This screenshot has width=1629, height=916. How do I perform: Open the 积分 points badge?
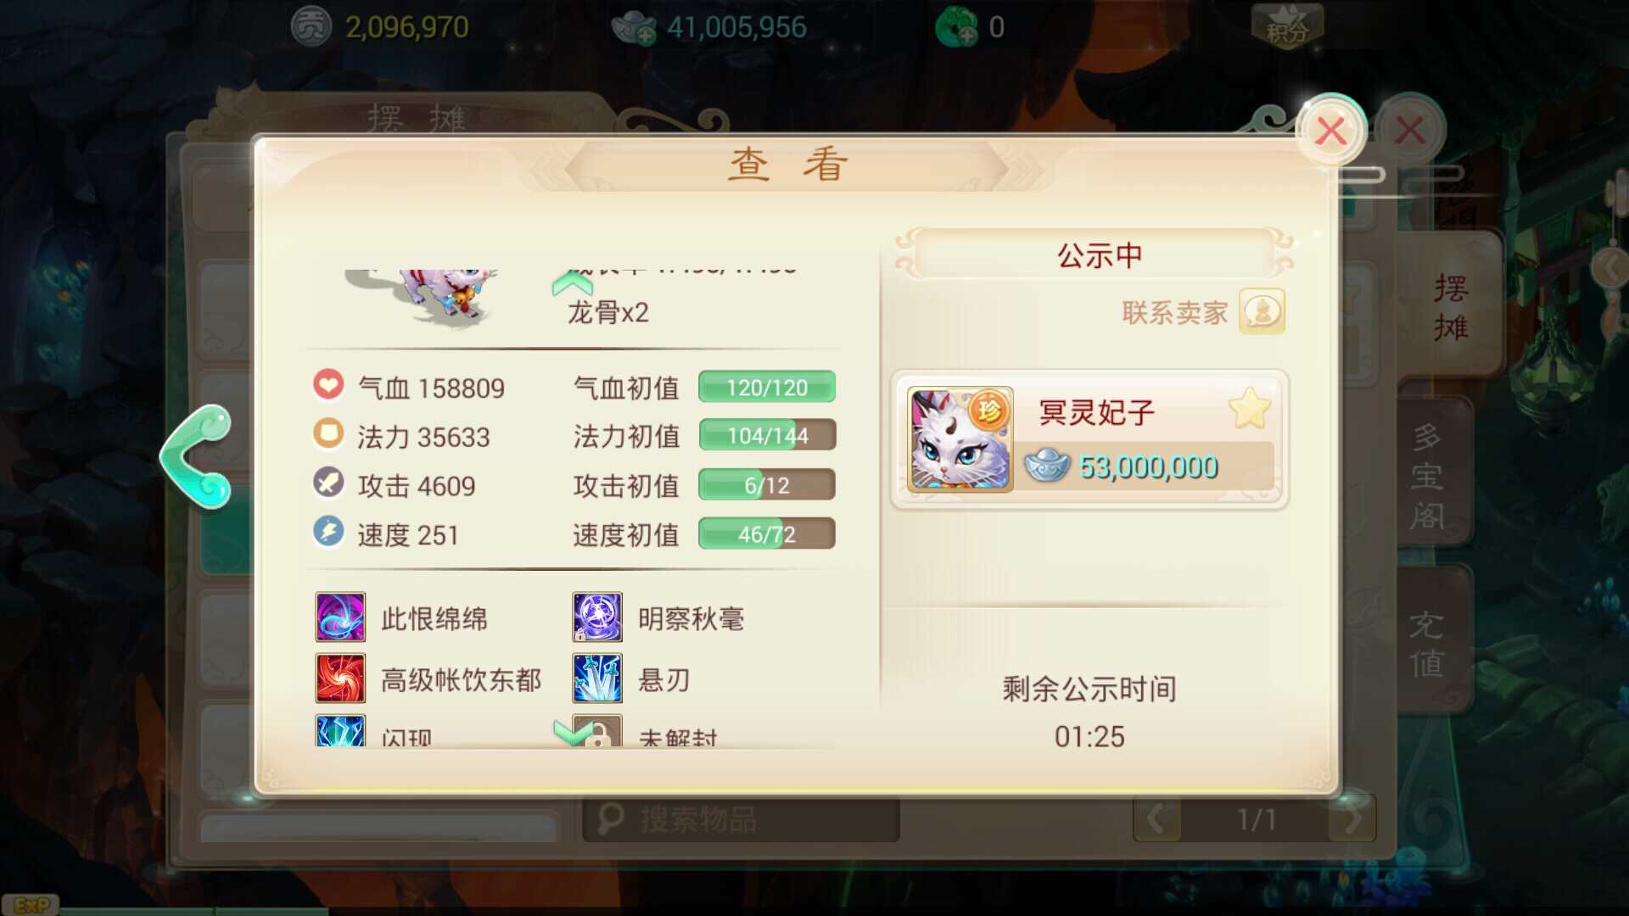tap(1287, 27)
